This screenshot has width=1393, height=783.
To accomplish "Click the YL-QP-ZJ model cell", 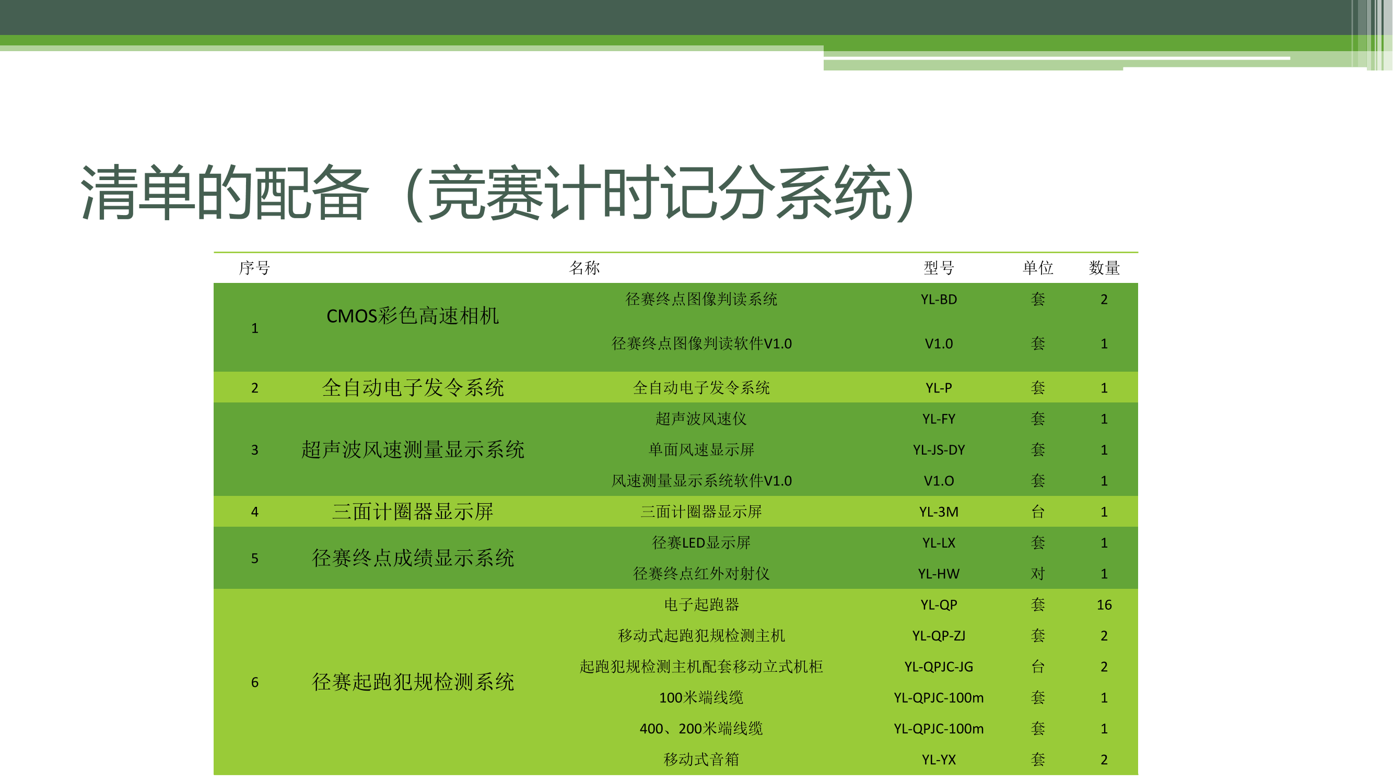I will [939, 635].
